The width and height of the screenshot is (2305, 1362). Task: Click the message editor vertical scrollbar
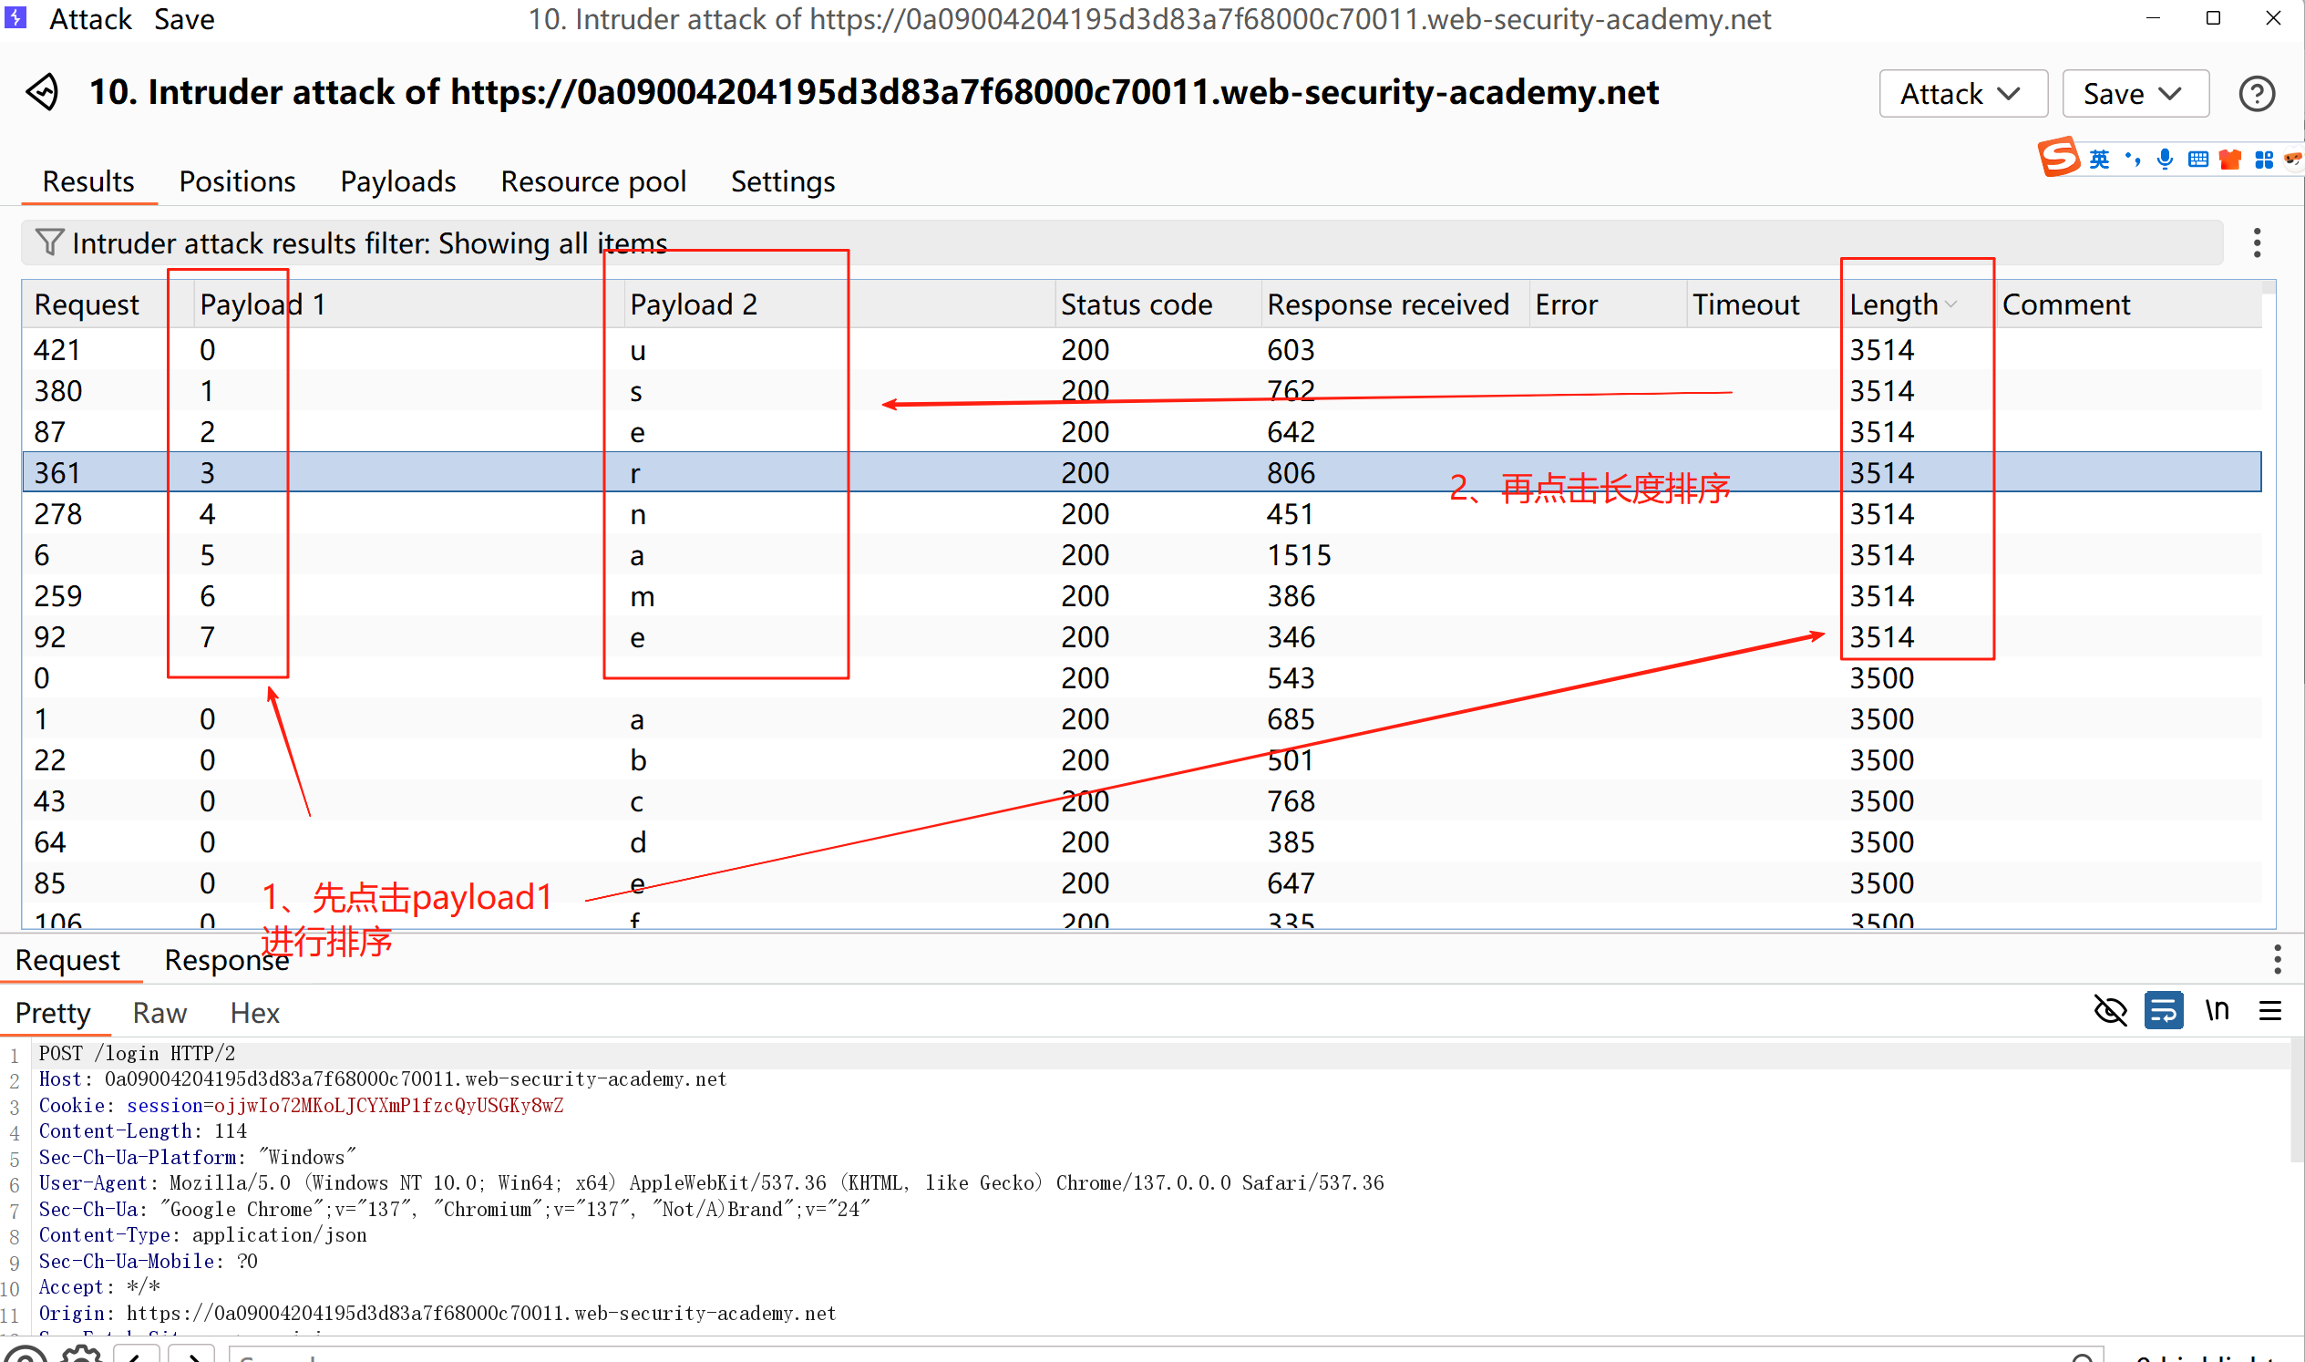tap(2297, 1101)
